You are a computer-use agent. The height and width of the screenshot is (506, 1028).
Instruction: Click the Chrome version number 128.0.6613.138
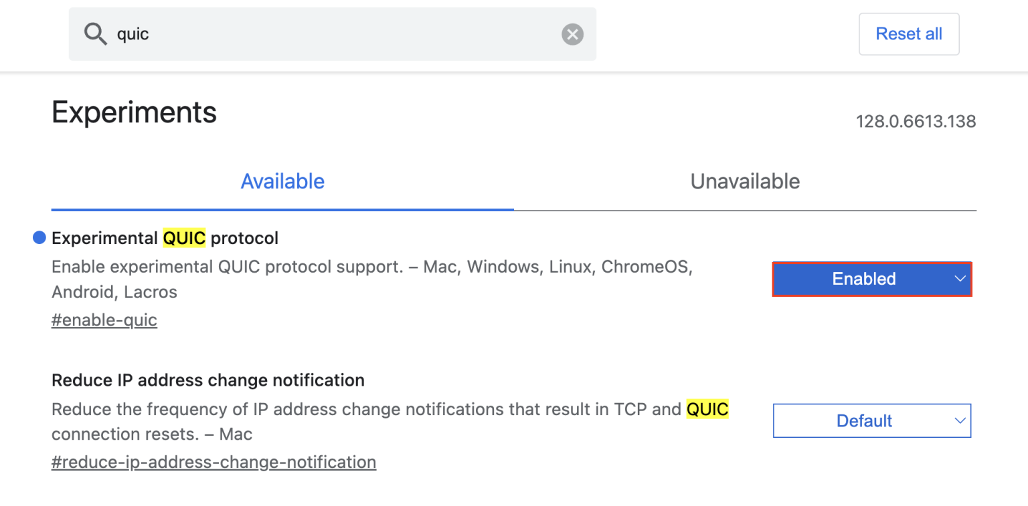(916, 121)
